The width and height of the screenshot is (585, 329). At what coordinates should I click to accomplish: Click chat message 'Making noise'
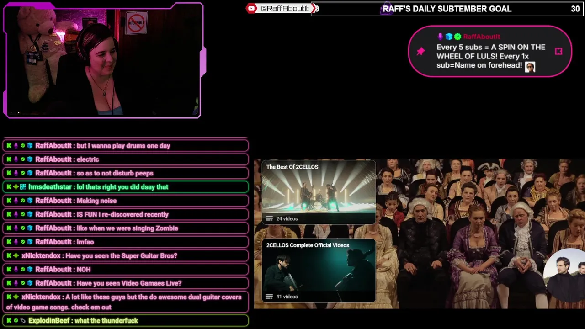click(96, 201)
